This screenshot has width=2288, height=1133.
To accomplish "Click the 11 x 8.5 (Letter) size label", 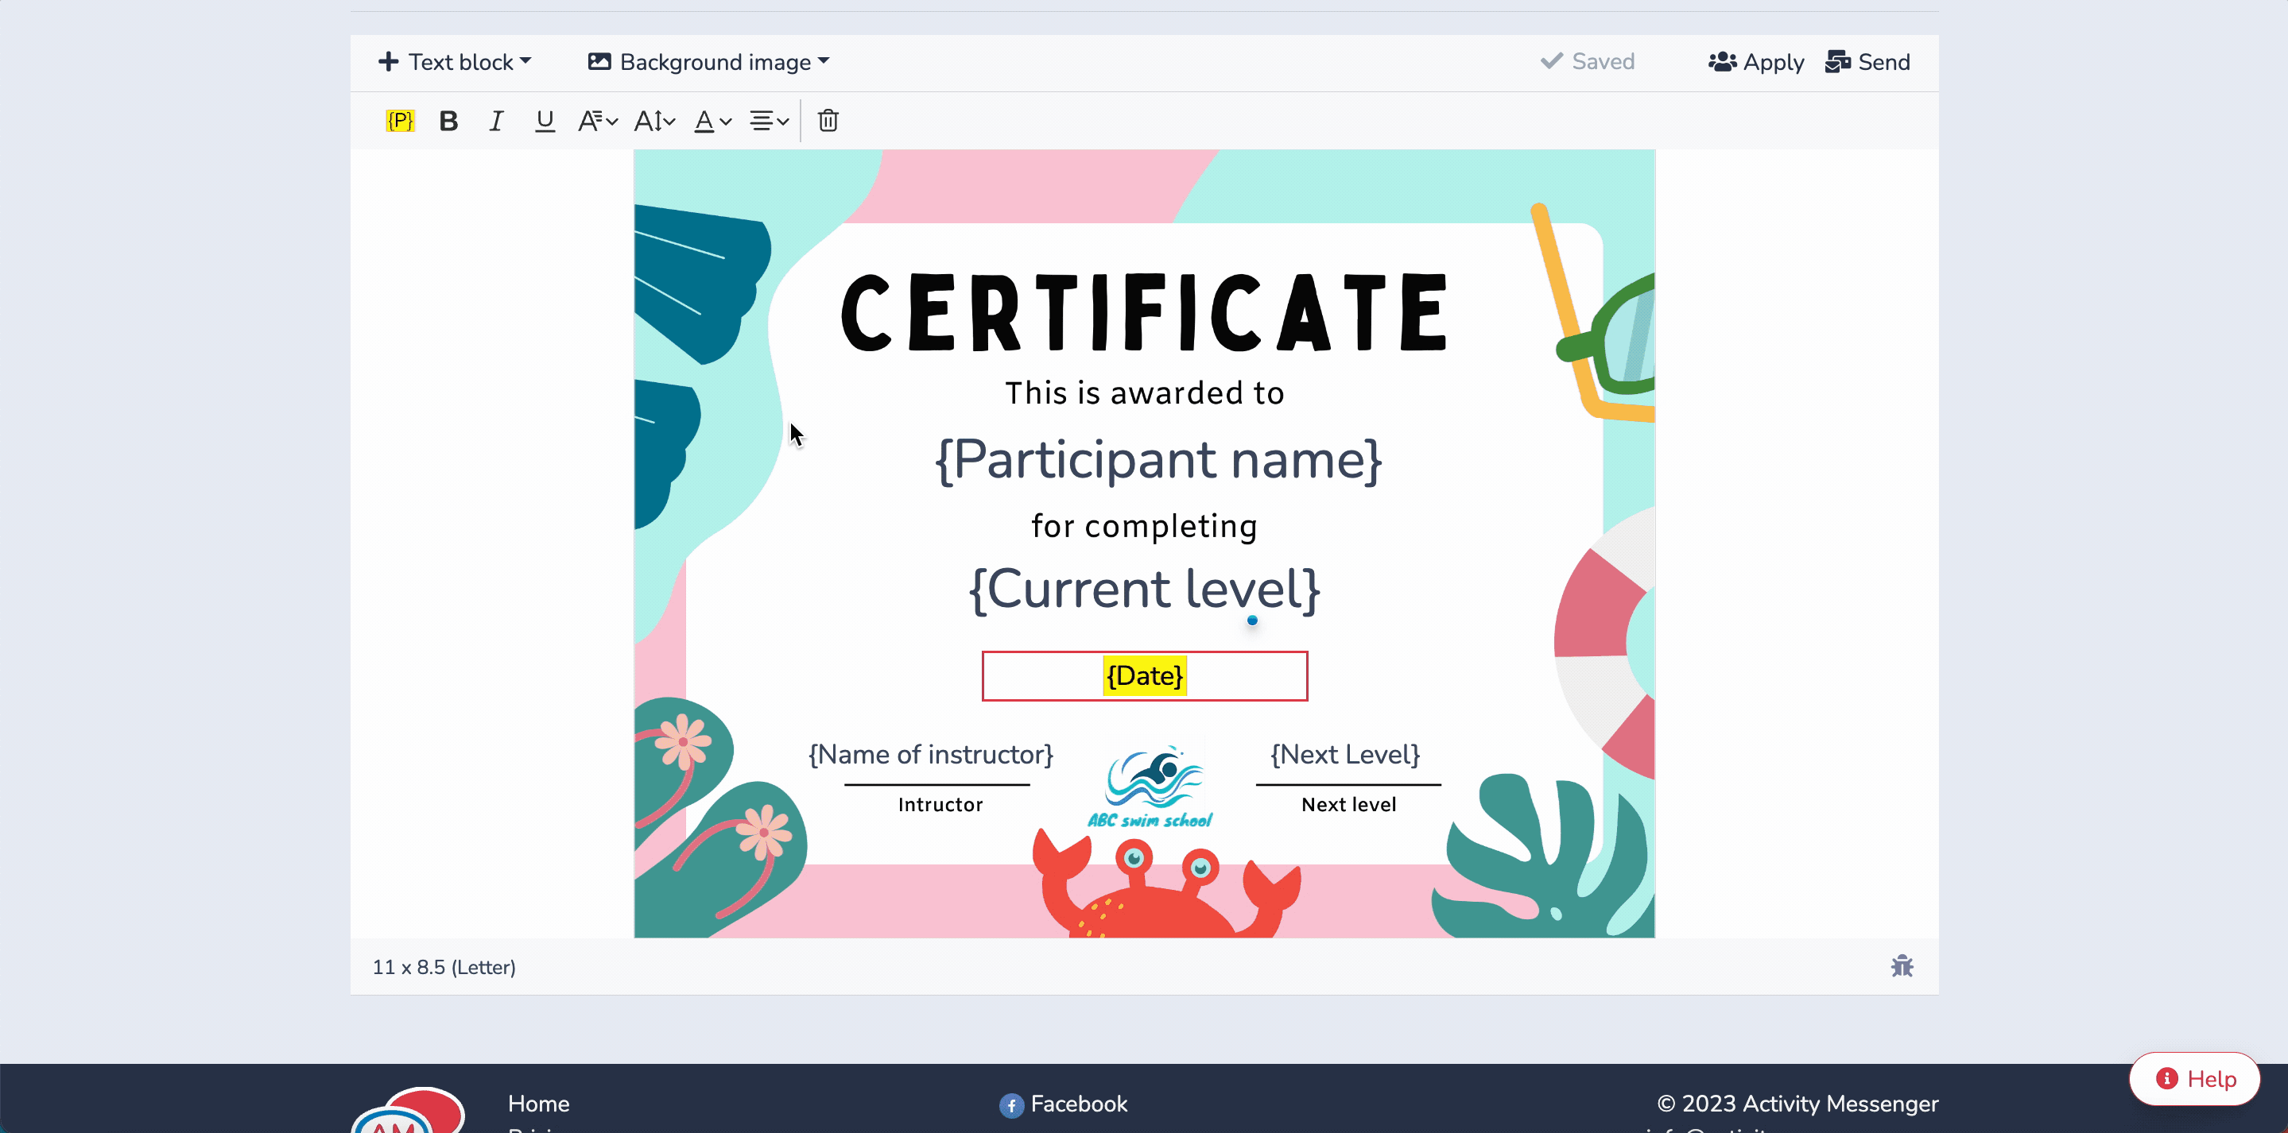I will 444,967.
